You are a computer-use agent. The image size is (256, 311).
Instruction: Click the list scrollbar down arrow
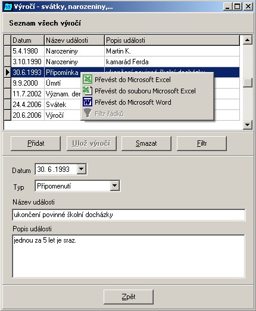248,124
